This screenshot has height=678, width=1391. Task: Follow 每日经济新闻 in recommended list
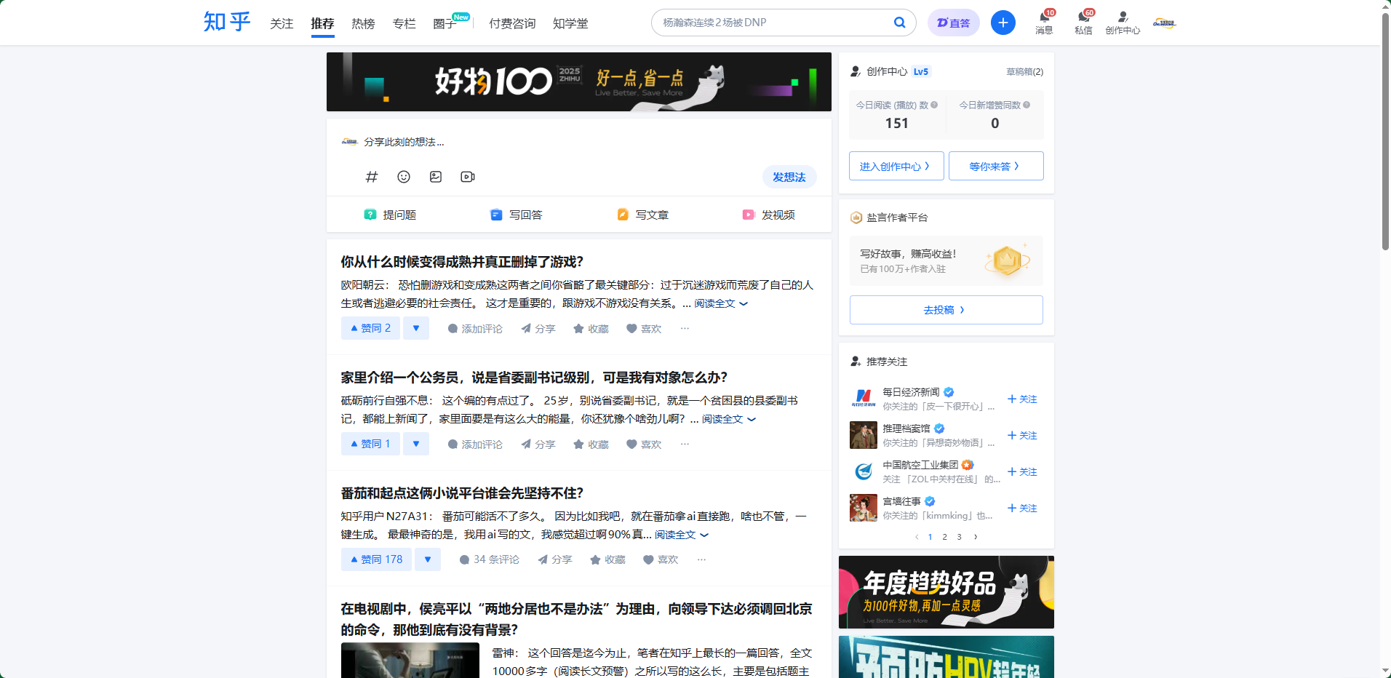point(1022,399)
